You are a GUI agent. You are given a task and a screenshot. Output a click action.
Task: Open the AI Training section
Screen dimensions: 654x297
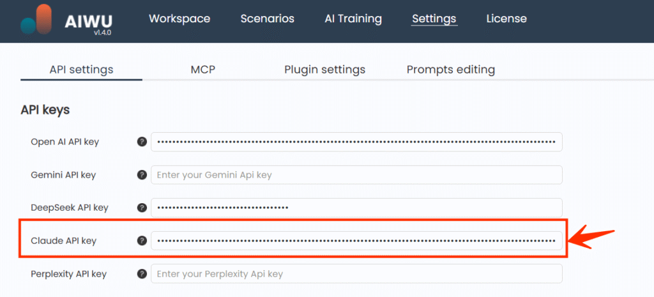point(353,19)
